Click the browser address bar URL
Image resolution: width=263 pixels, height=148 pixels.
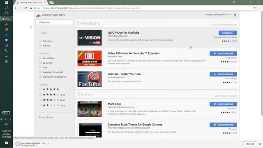tap(92, 8)
